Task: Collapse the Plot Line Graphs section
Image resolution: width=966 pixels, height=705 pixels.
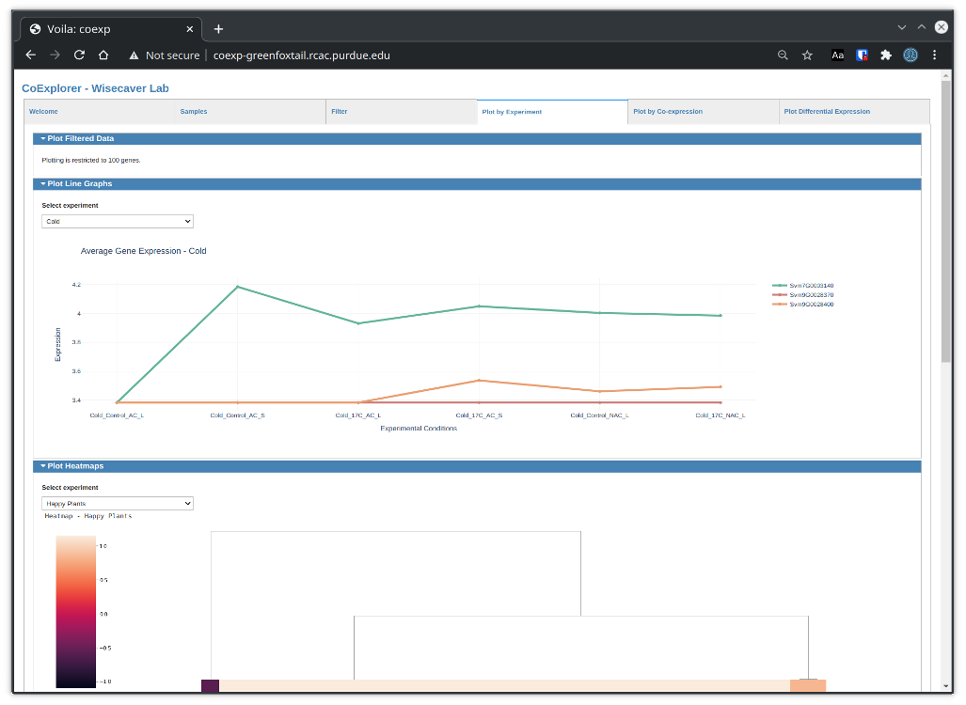Action: 79,184
